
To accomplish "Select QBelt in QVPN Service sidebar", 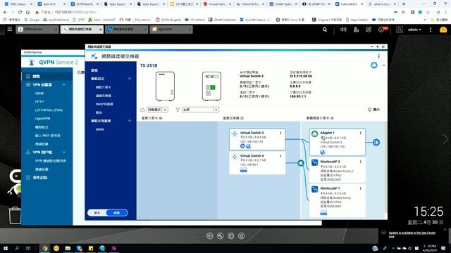I will pyautogui.click(x=39, y=93).
